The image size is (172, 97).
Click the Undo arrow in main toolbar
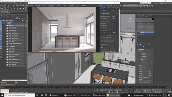pyautogui.click(x=2, y=5)
